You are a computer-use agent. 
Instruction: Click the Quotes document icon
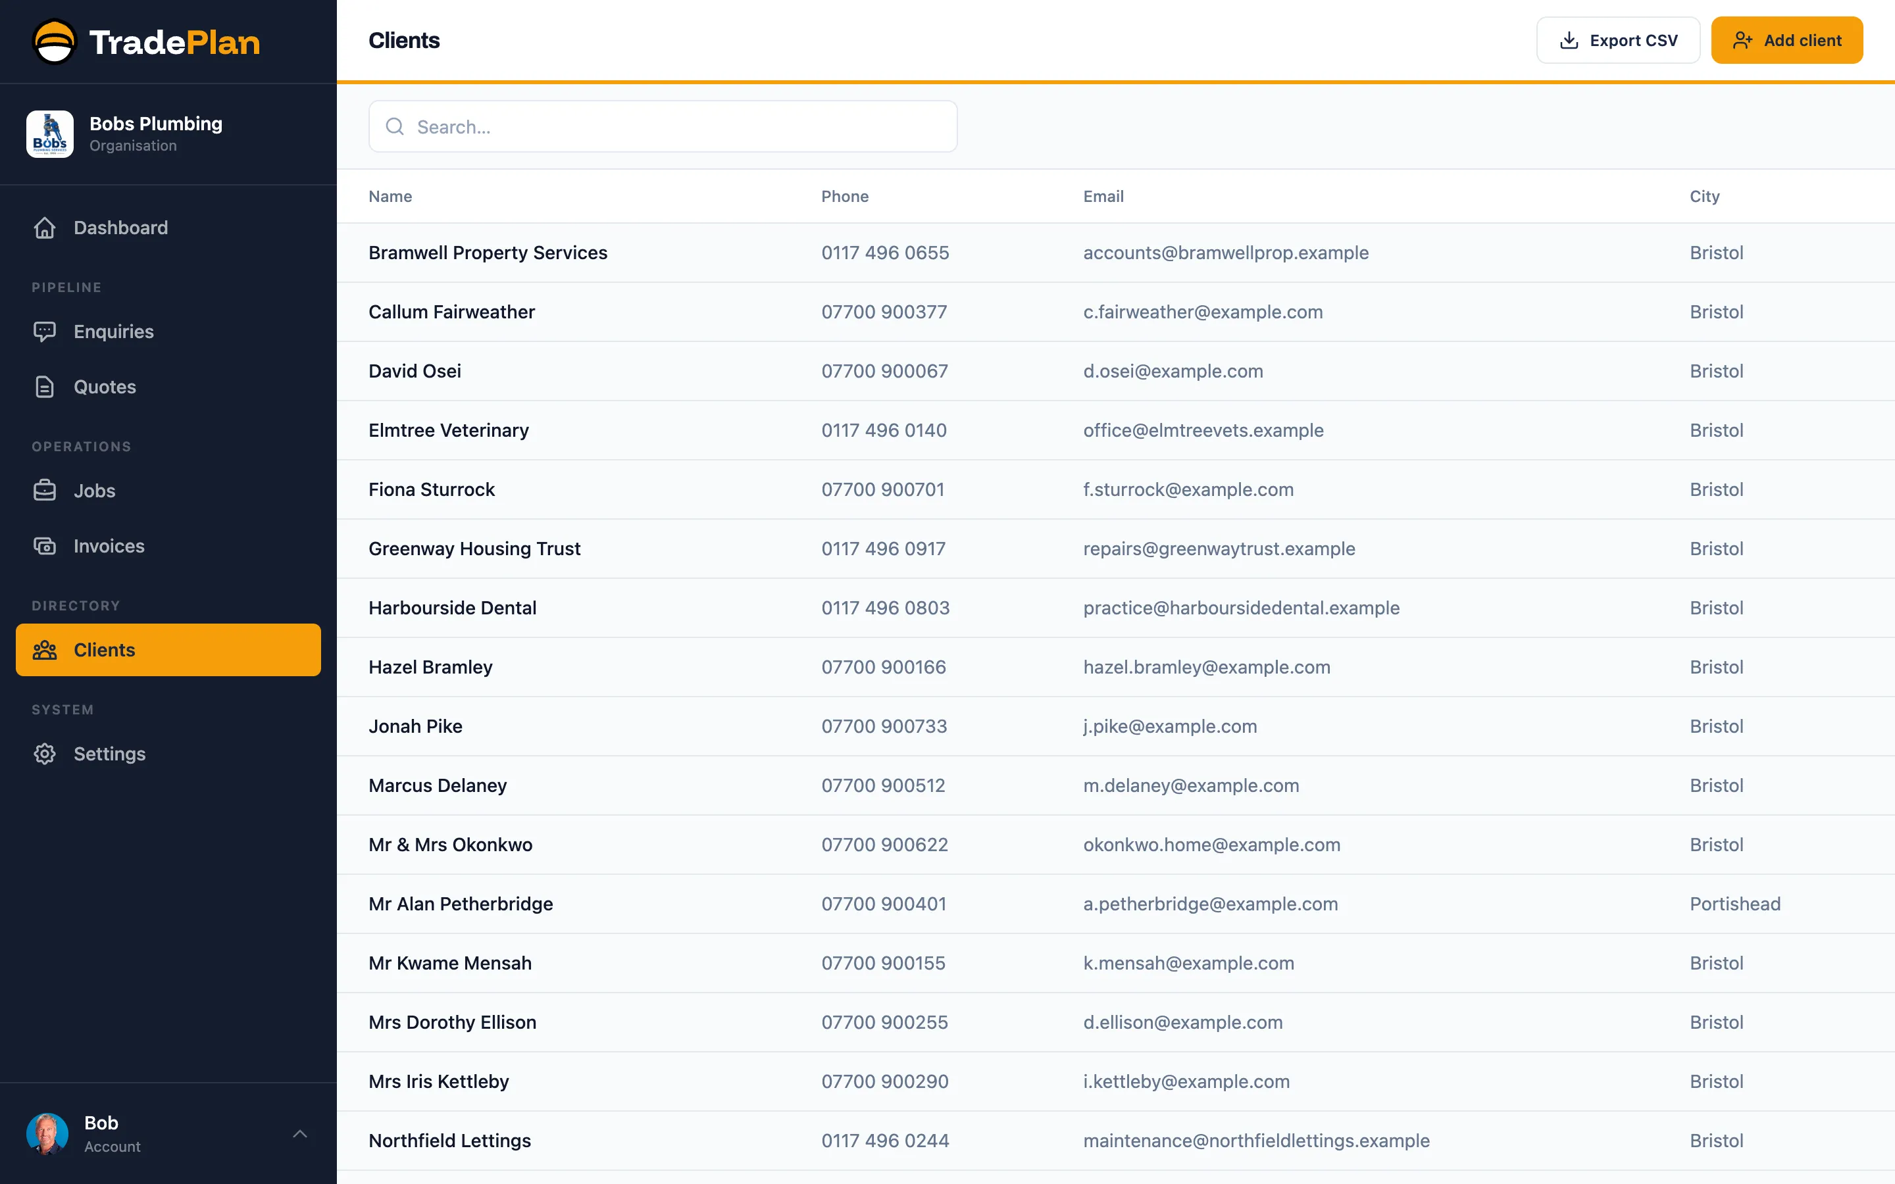coord(45,387)
